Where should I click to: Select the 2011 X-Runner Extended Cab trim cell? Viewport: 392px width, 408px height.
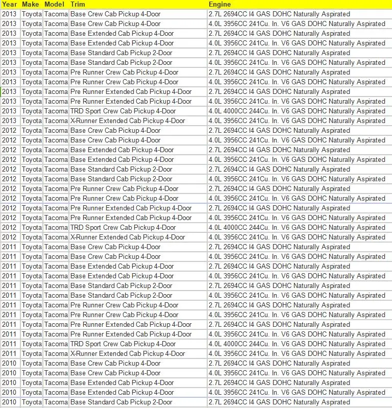pyautogui.click(x=138, y=354)
